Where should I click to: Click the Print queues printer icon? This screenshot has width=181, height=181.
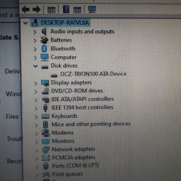(46, 174)
